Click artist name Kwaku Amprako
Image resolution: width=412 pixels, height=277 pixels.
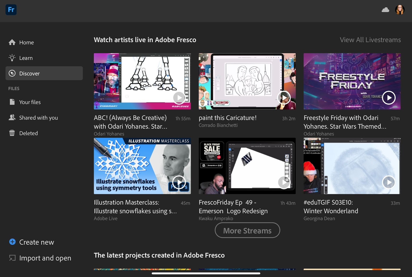[216, 218]
